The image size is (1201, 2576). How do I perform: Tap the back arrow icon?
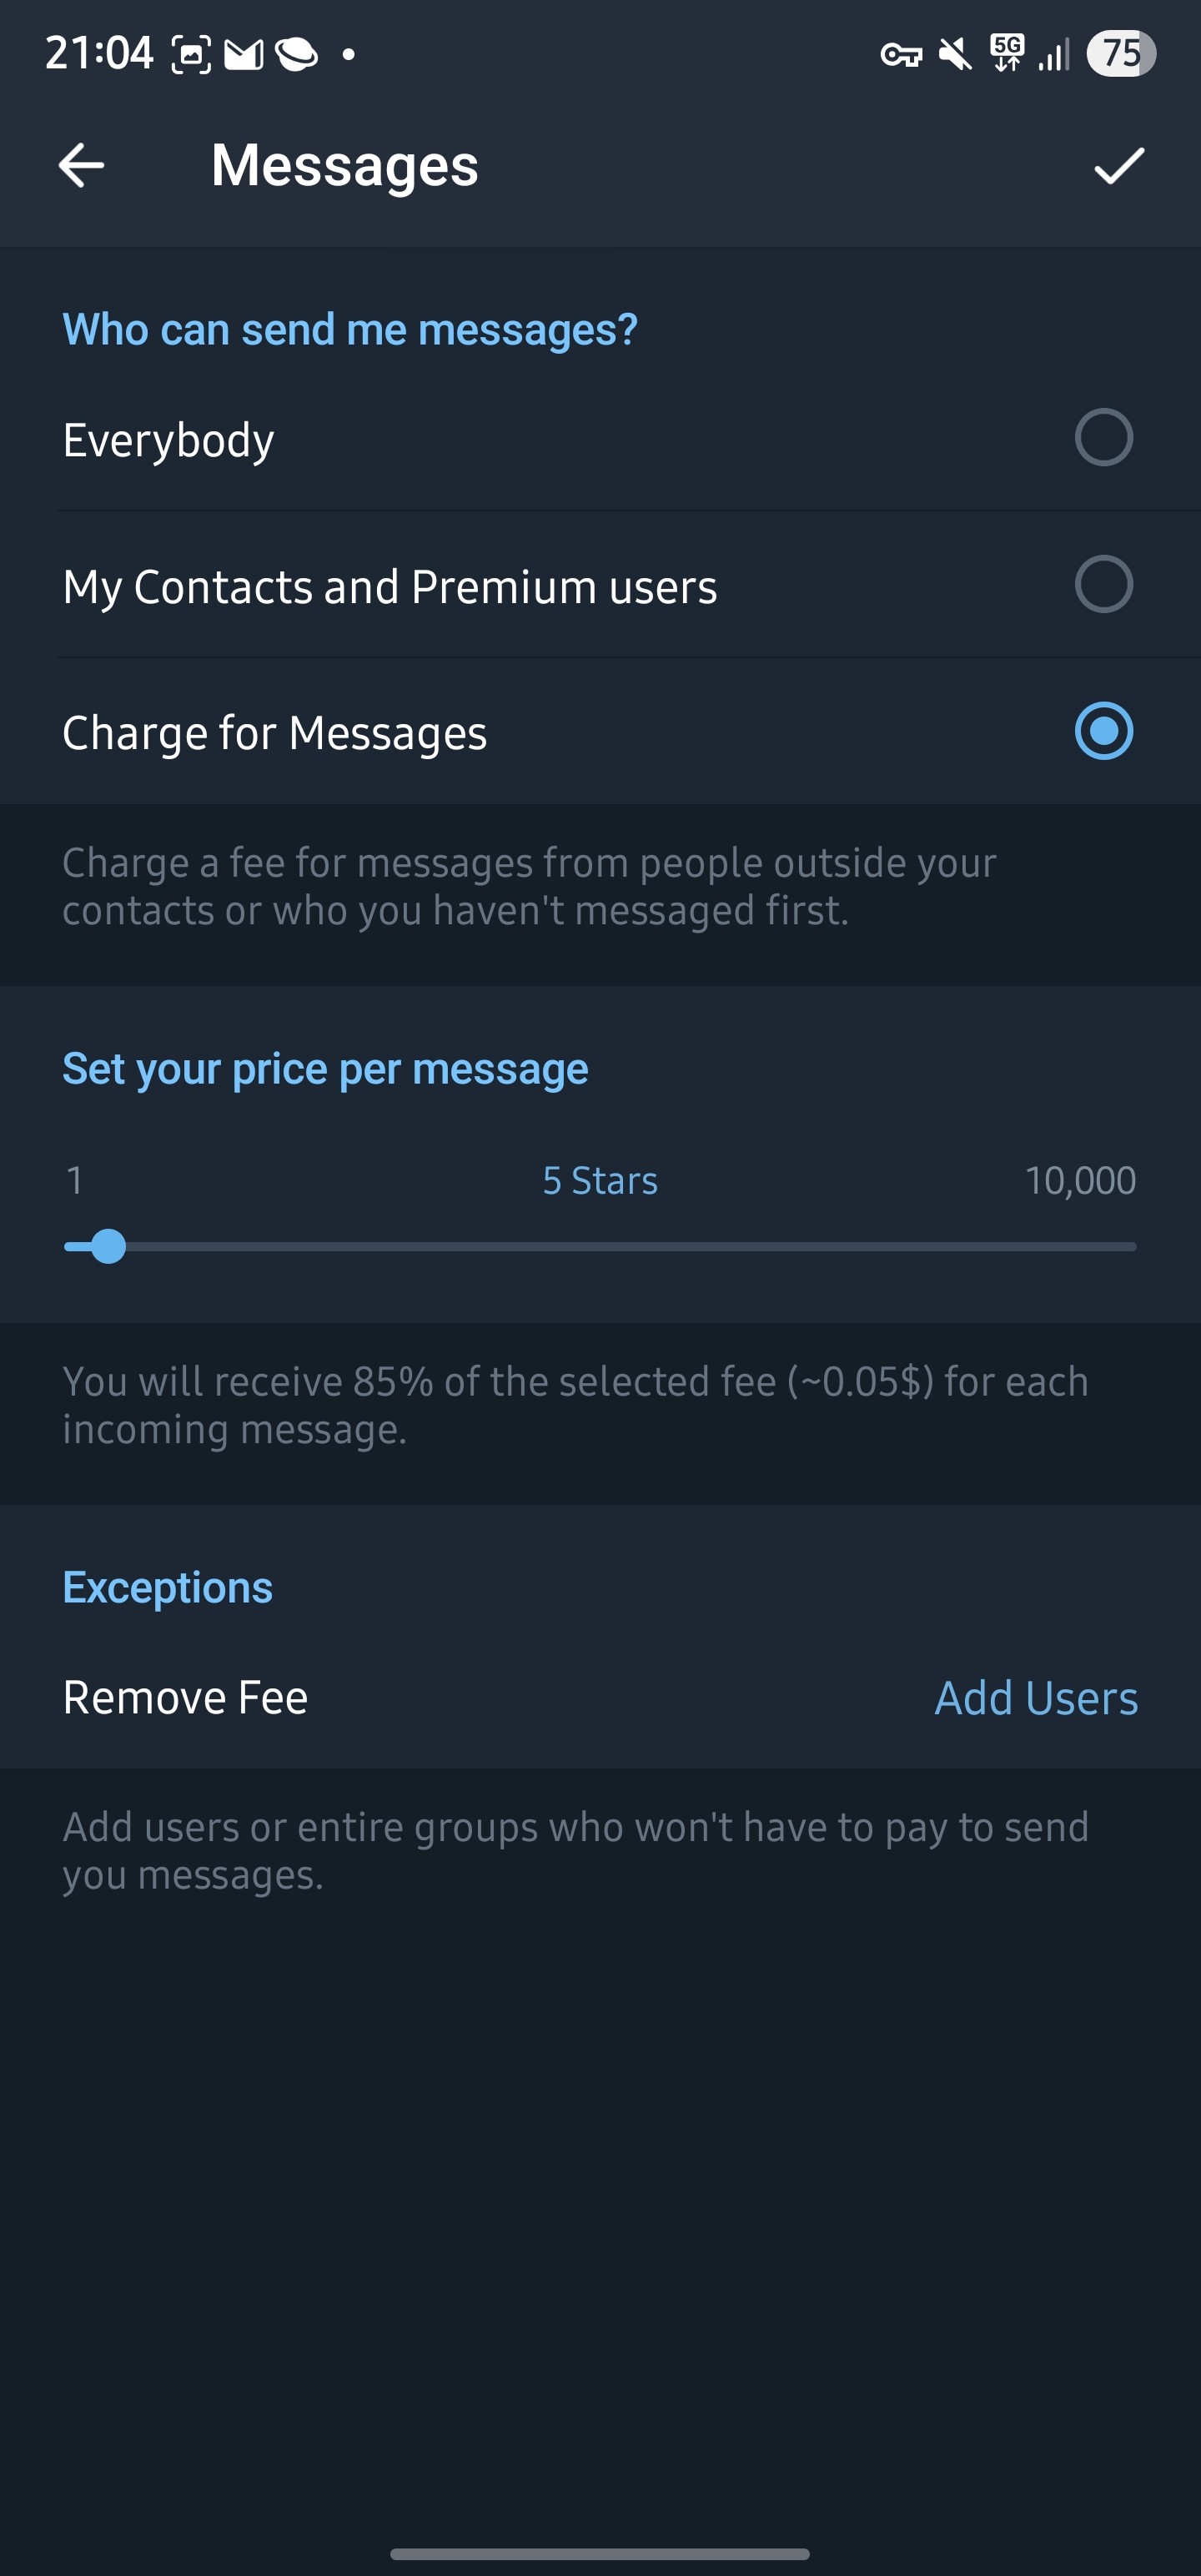coord(81,165)
